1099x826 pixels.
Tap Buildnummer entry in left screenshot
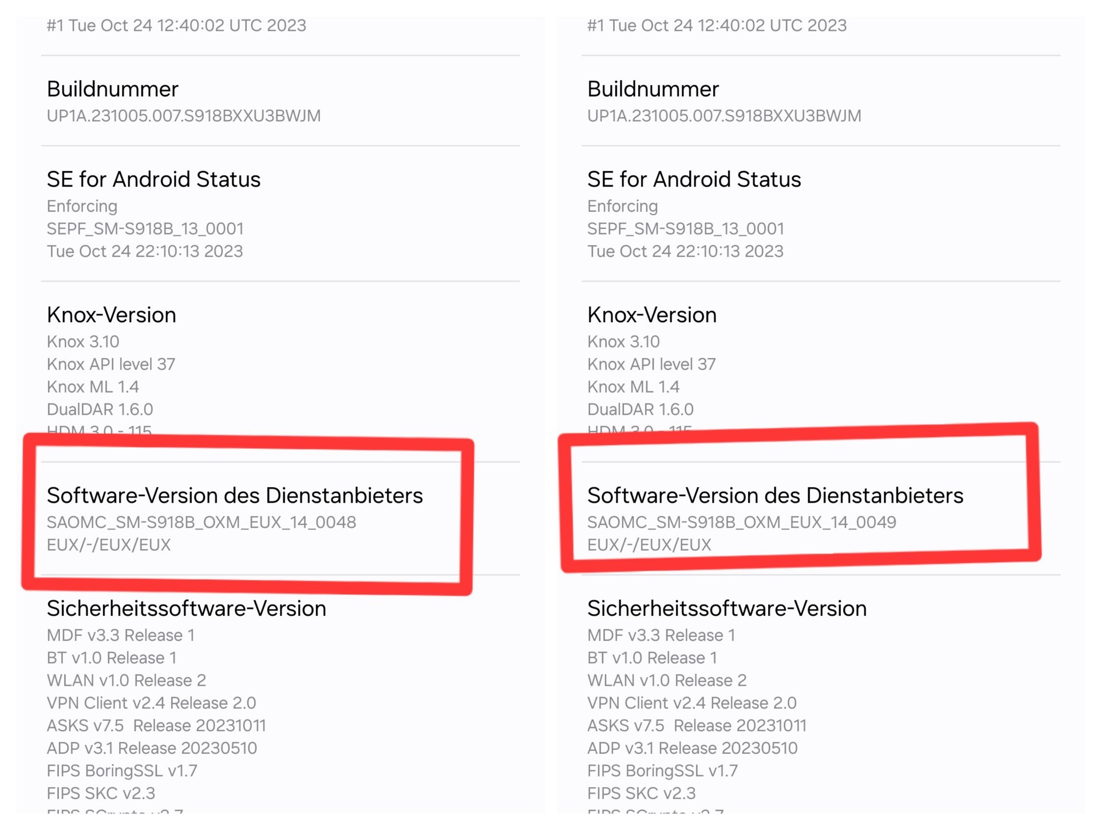click(113, 89)
